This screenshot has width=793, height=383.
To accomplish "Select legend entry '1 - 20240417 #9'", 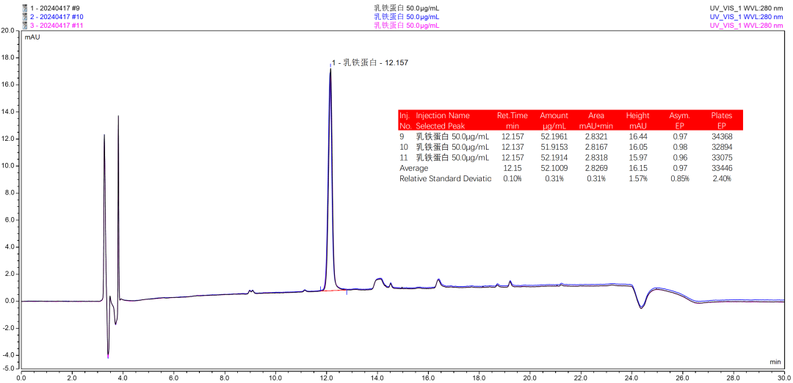I will [x=54, y=8].
